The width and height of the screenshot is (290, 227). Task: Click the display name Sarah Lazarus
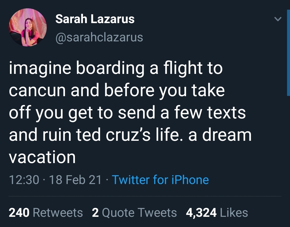[x=95, y=19]
